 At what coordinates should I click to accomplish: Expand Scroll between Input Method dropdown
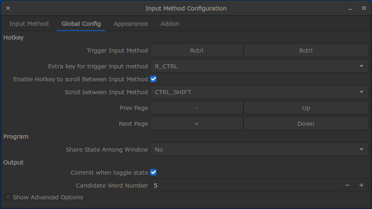[x=259, y=92]
